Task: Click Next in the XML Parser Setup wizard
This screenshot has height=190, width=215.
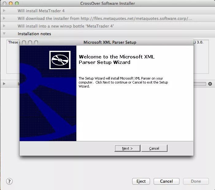Action: 127,148
